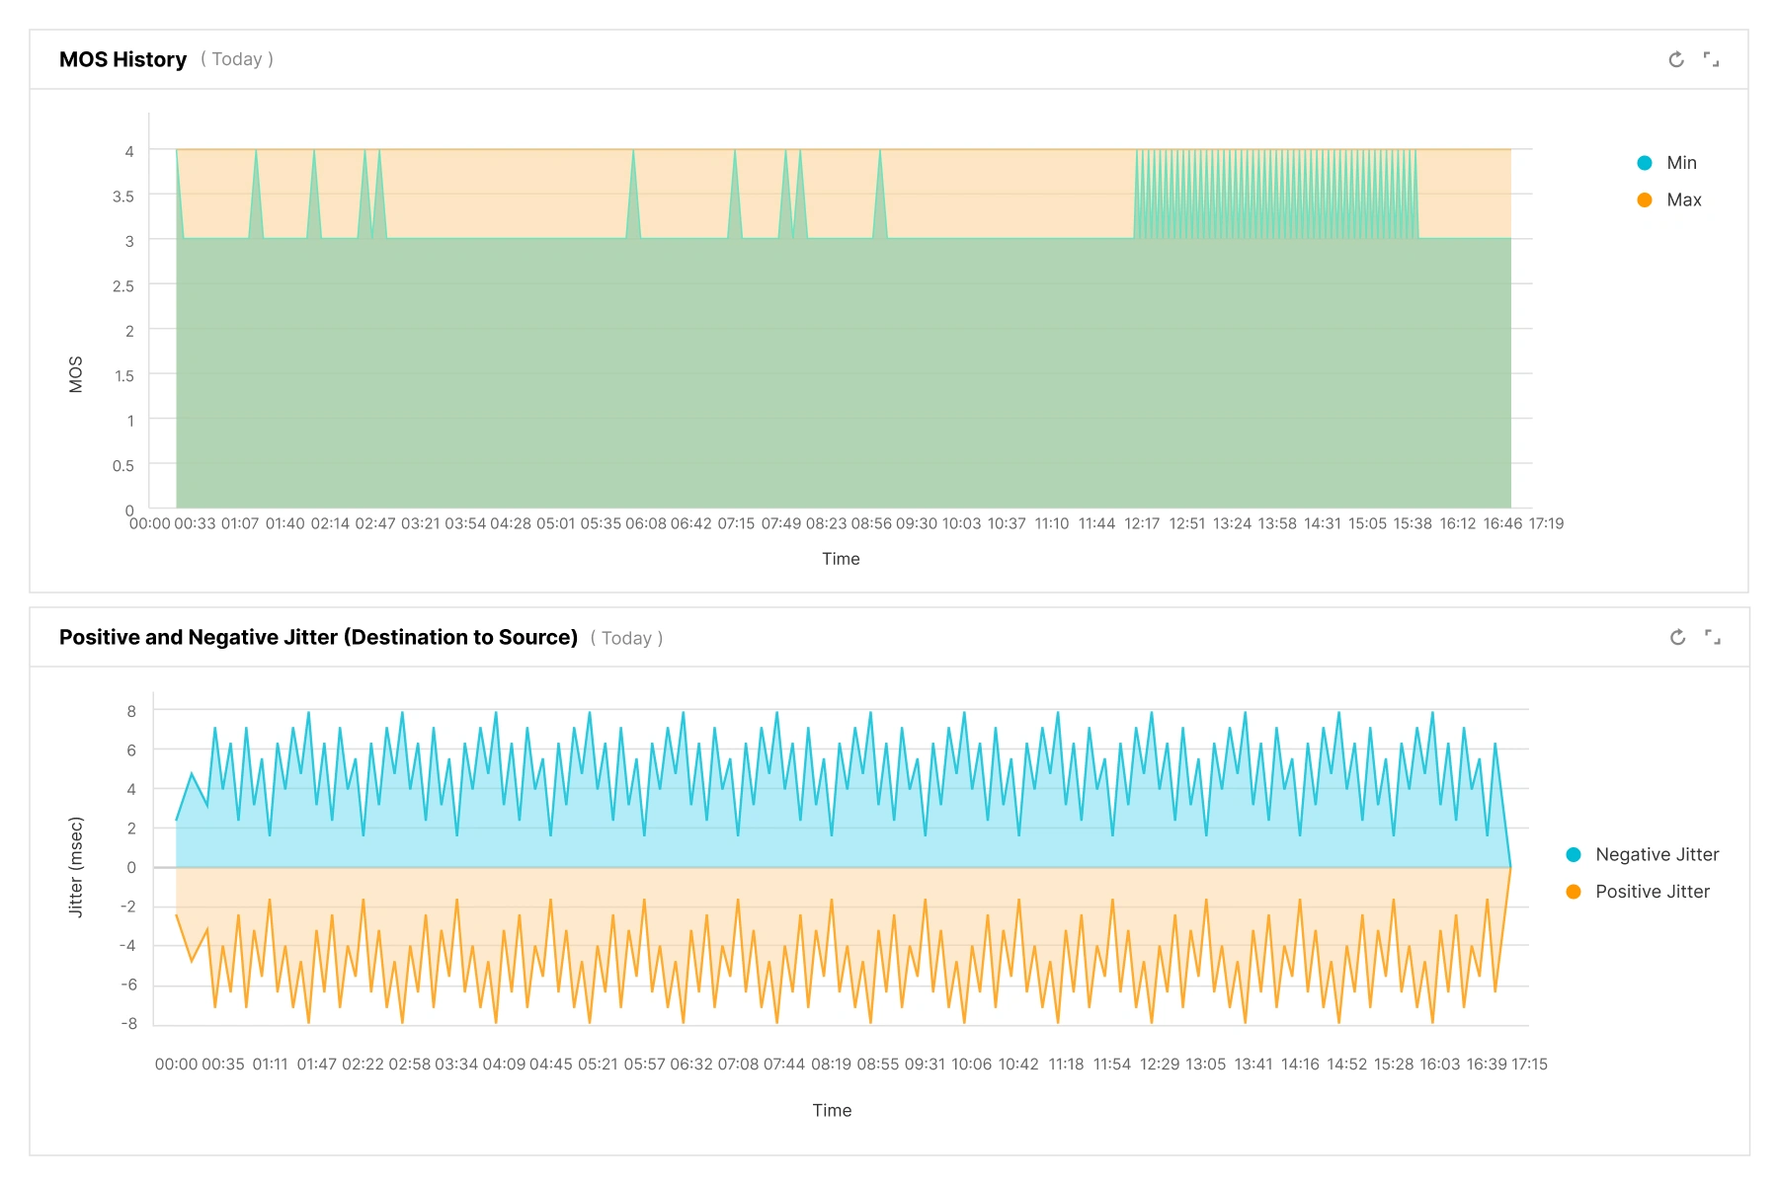Click the 06:08 tick on MOS time axis
The width and height of the screenshot is (1778, 1185).
646,523
